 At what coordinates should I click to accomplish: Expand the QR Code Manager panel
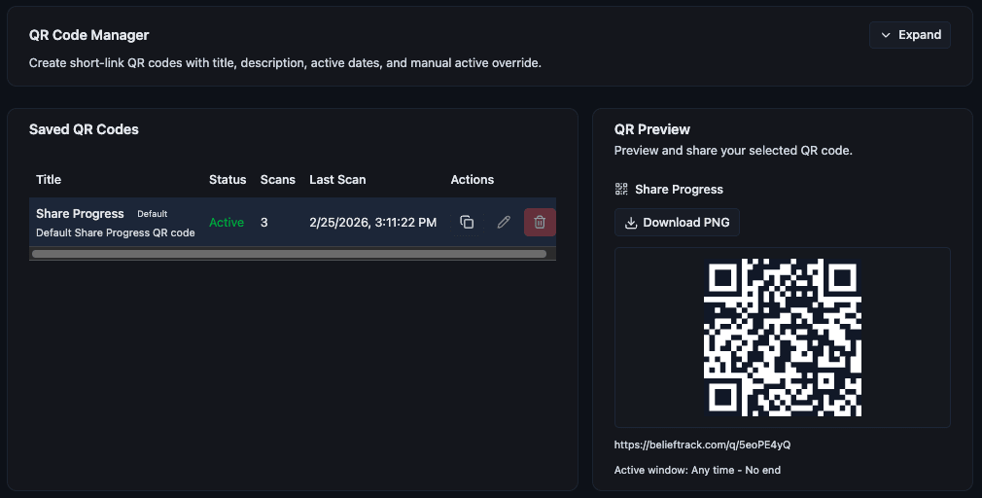click(910, 35)
